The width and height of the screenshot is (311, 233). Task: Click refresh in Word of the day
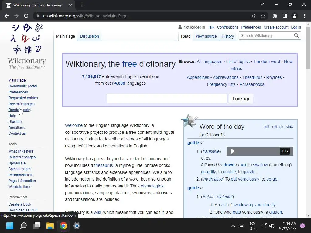click(278, 127)
